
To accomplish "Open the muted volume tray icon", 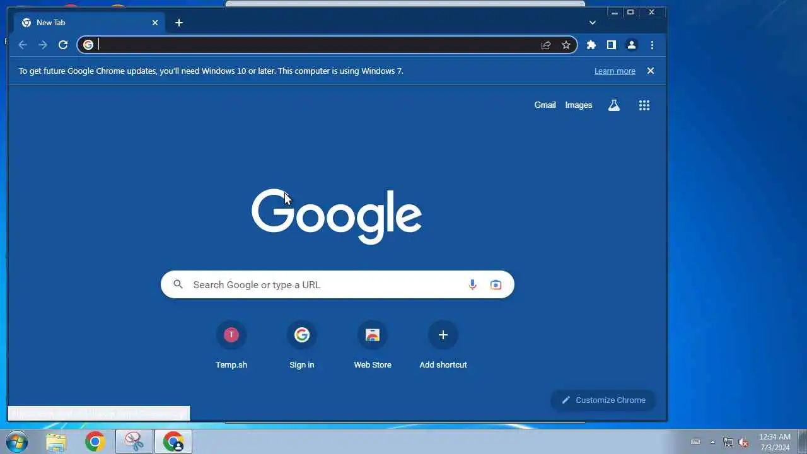I will 743,442.
